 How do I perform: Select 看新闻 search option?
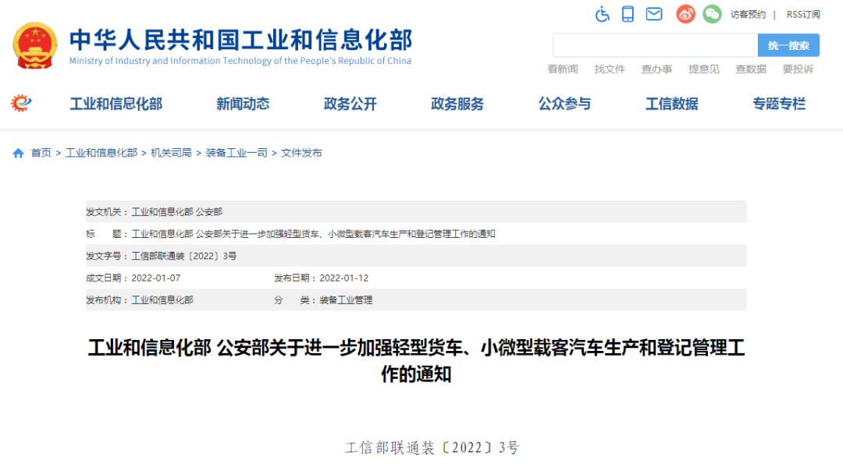click(562, 69)
